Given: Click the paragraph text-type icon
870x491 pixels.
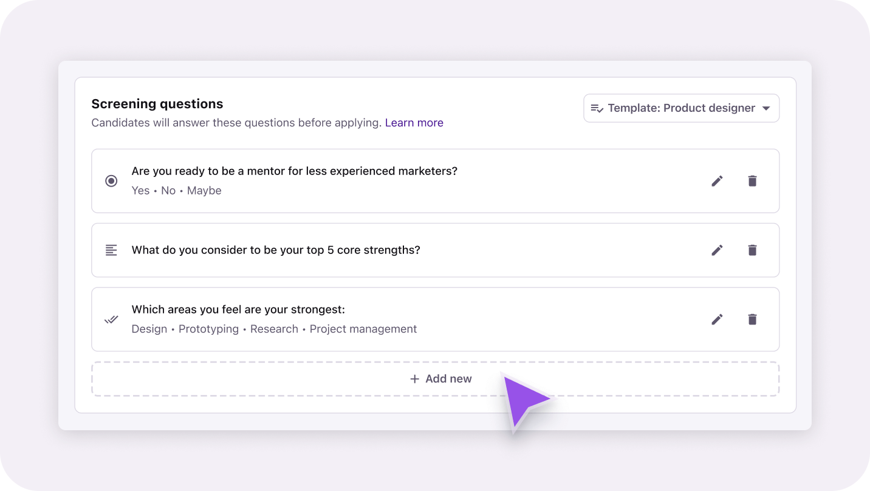Looking at the screenshot, I should click(x=111, y=250).
